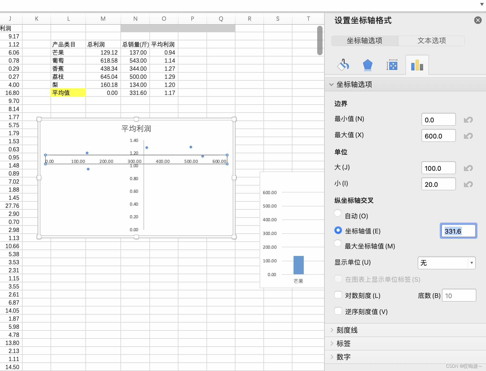Select the 坐标轴值 (E) radio option

point(338,230)
